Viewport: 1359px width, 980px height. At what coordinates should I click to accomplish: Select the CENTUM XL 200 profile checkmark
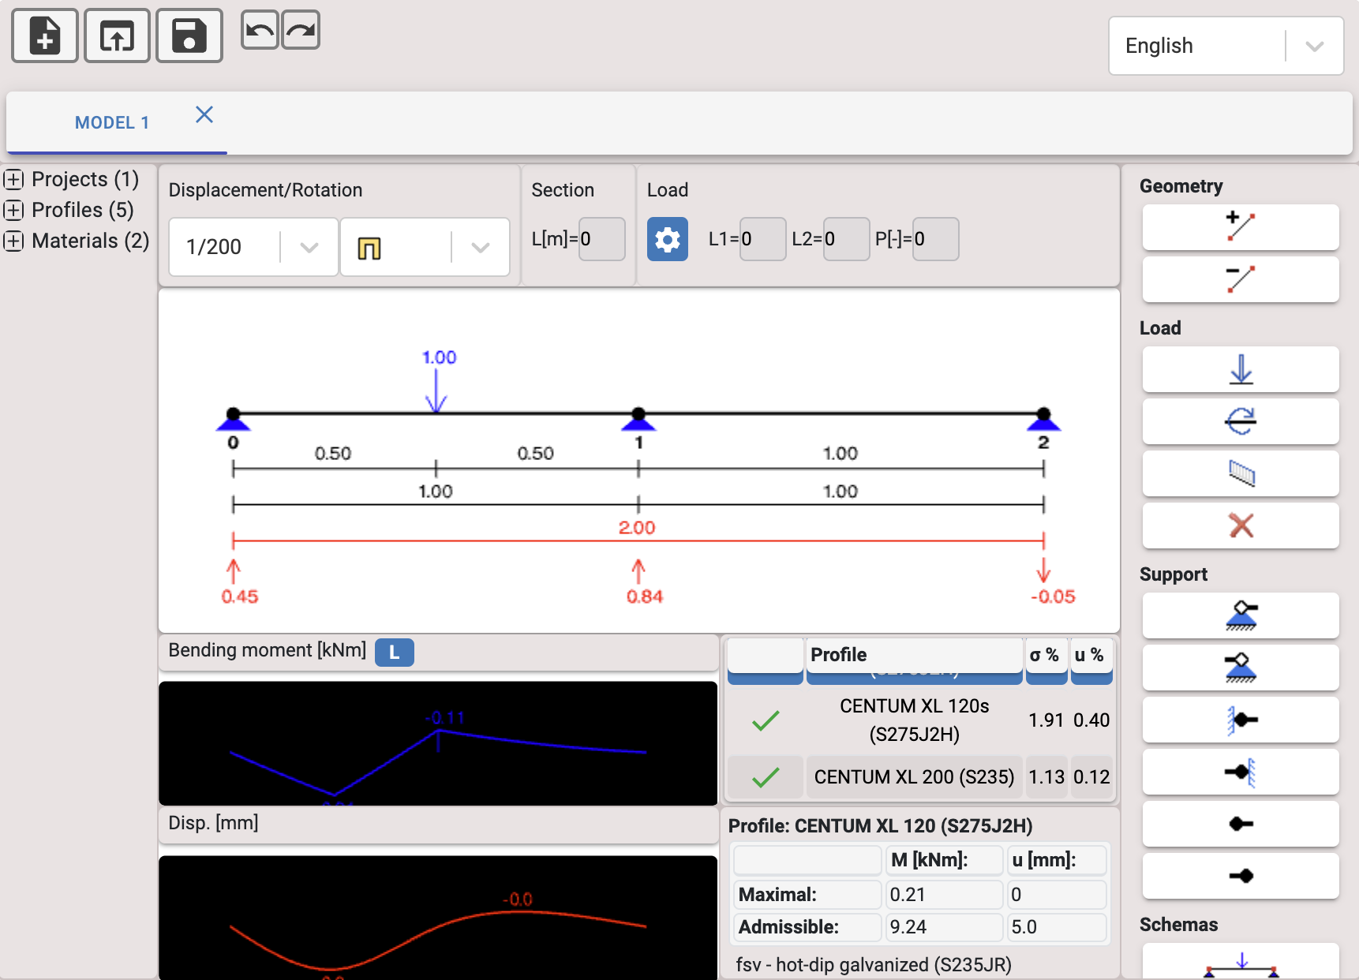point(766,777)
